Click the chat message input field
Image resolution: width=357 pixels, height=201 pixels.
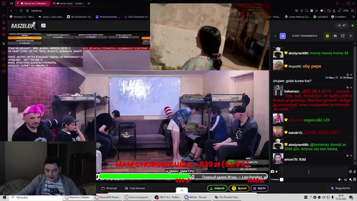pyautogui.click(x=314, y=171)
